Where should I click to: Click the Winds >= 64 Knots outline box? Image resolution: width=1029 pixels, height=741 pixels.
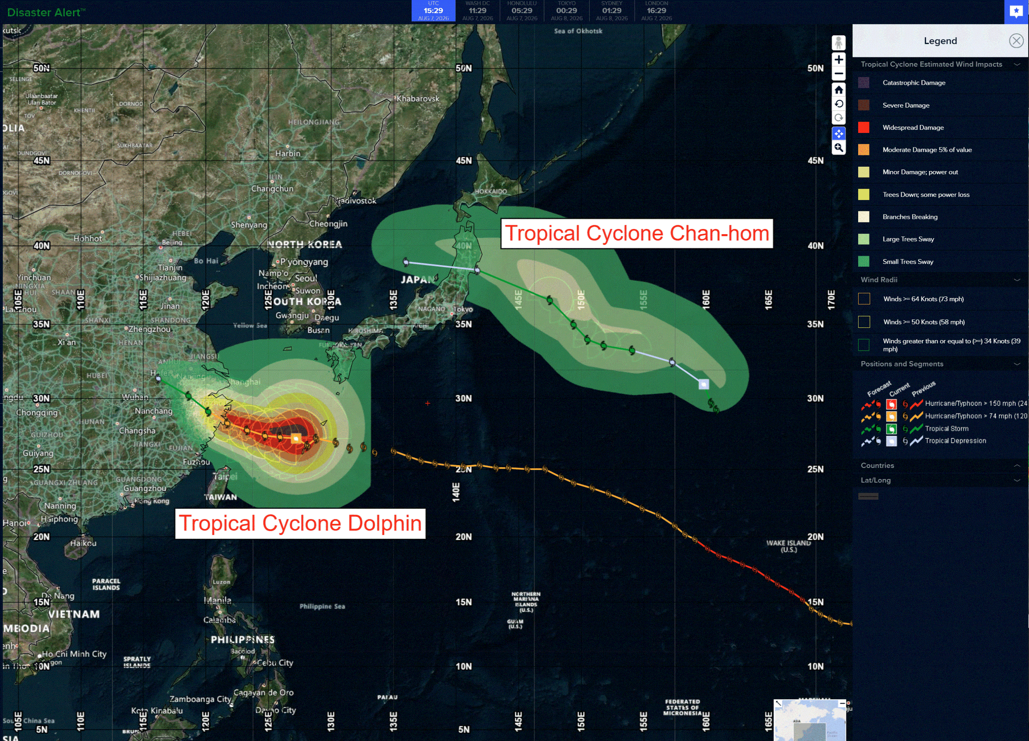click(864, 299)
